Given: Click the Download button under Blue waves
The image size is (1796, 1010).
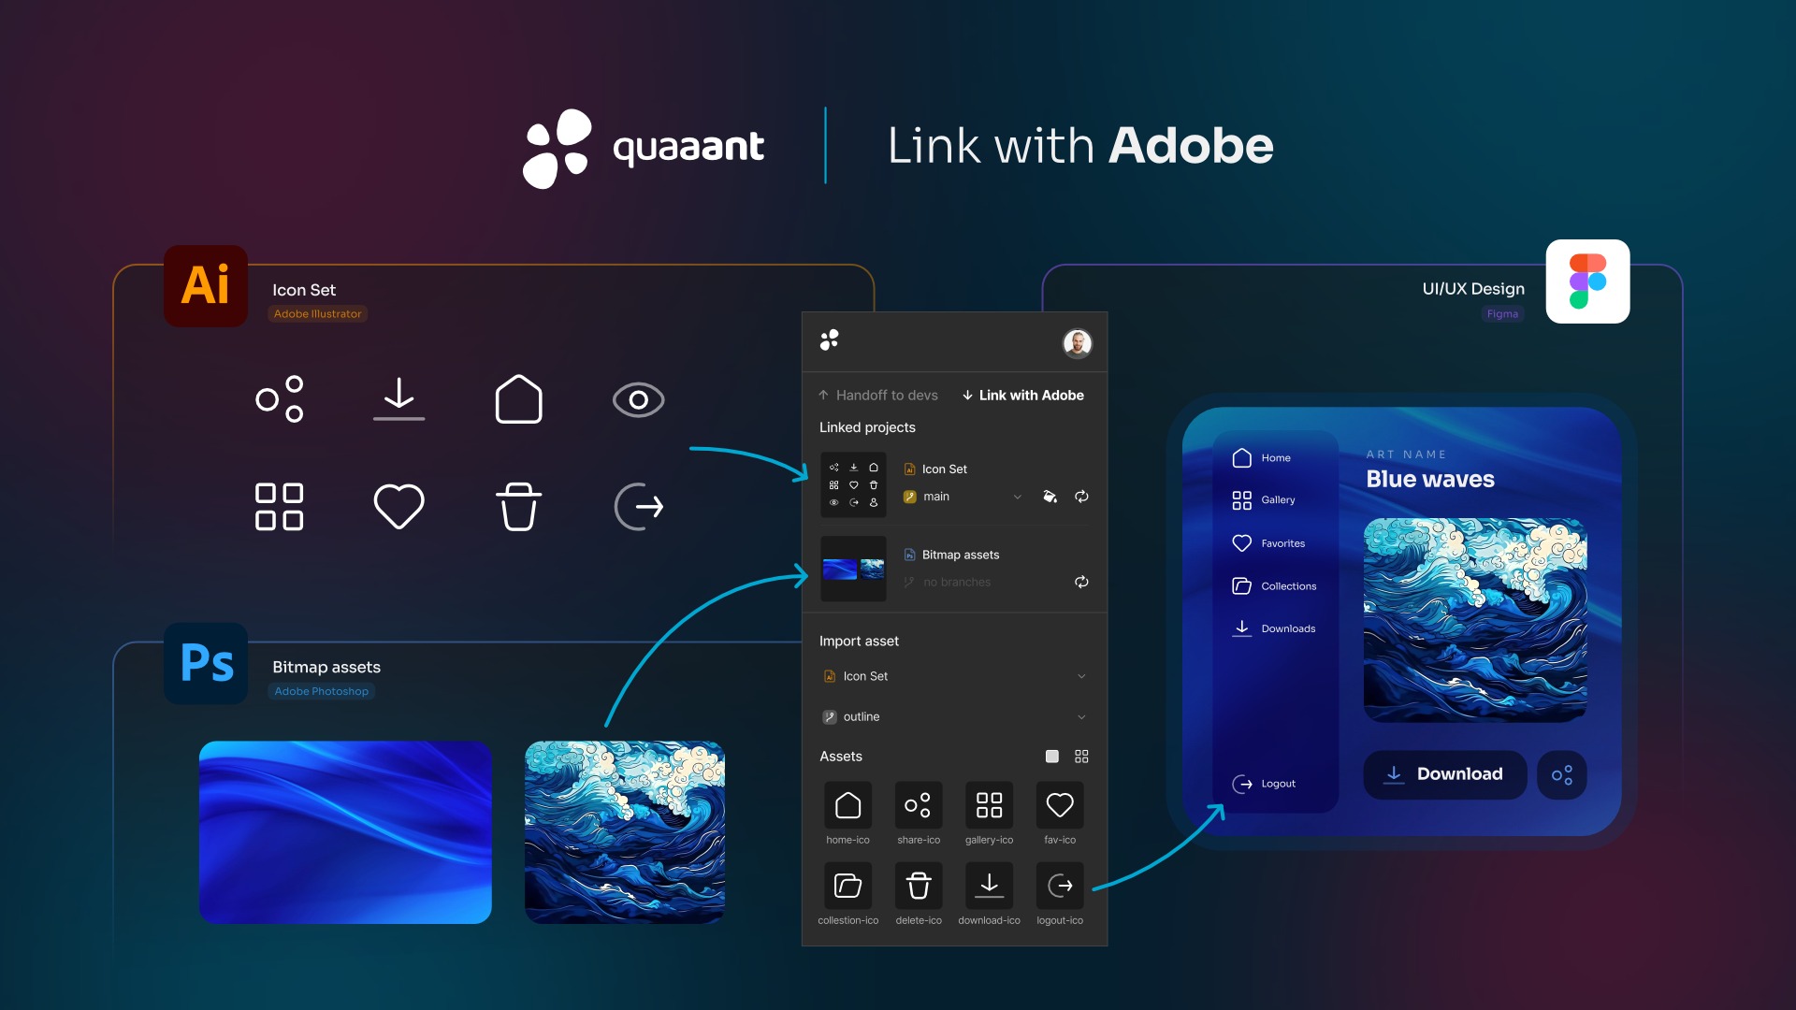Looking at the screenshot, I should 1445,774.
